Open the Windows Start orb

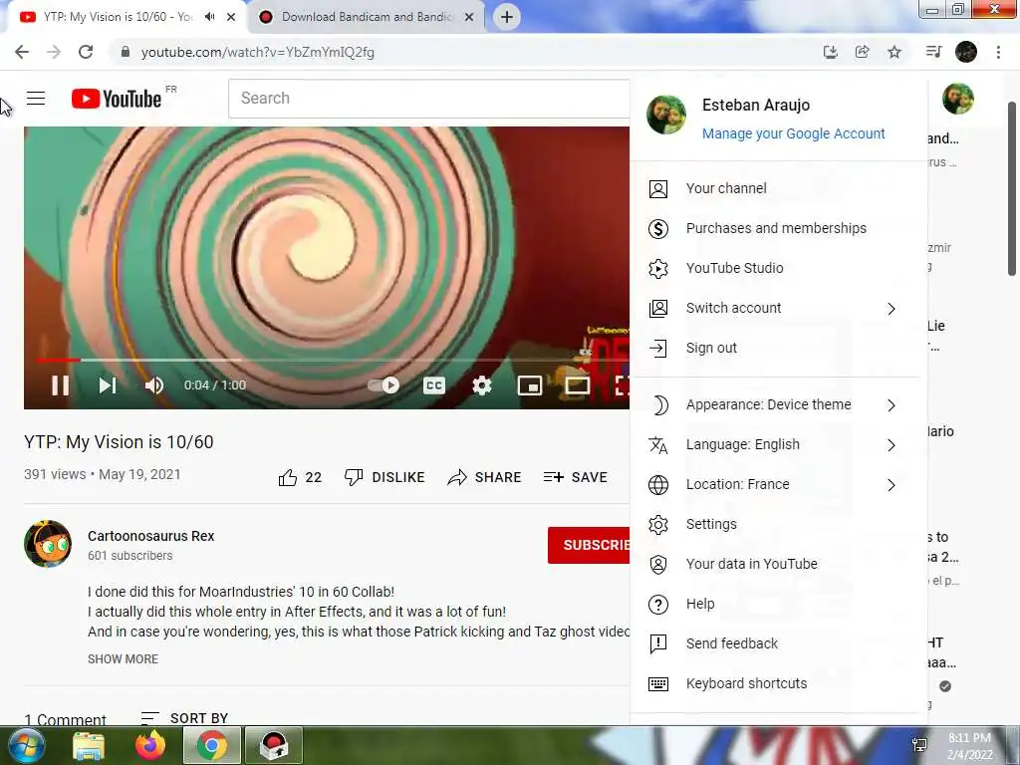(x=26, y=745)
